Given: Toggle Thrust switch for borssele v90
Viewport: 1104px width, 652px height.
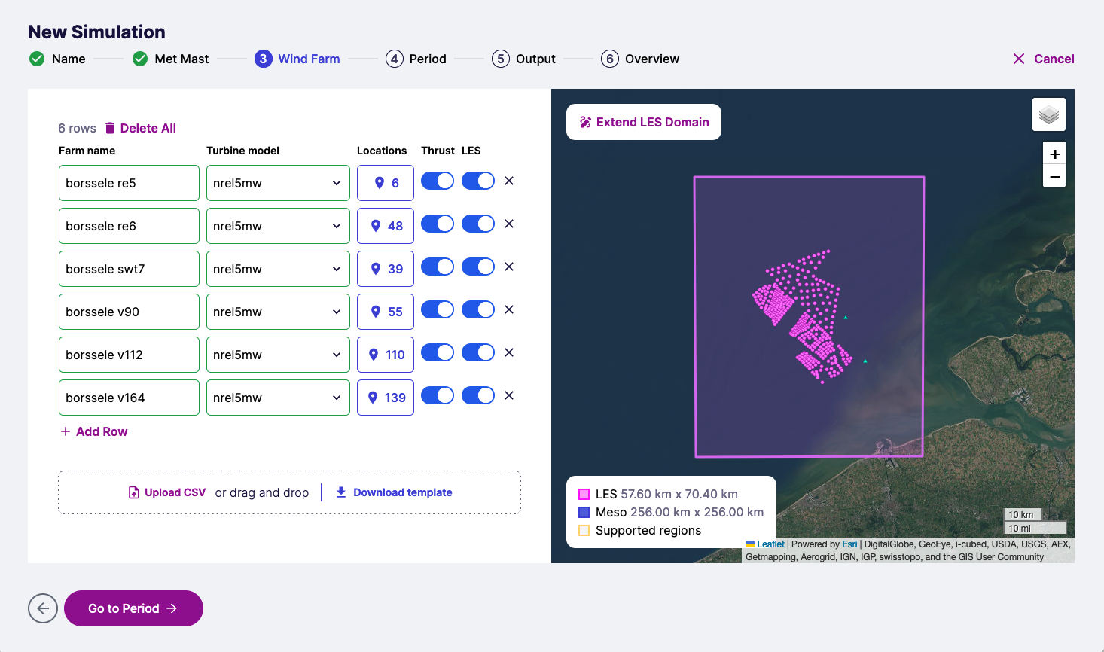Looking at the screenshot, I should pos(437,309).
